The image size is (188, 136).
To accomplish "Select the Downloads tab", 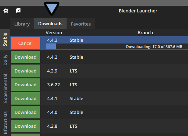I will (x=50, y=23).
